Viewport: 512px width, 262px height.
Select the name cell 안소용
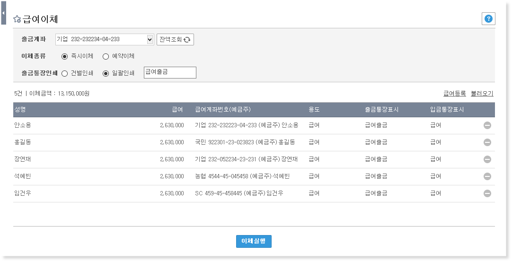[23, 125]
